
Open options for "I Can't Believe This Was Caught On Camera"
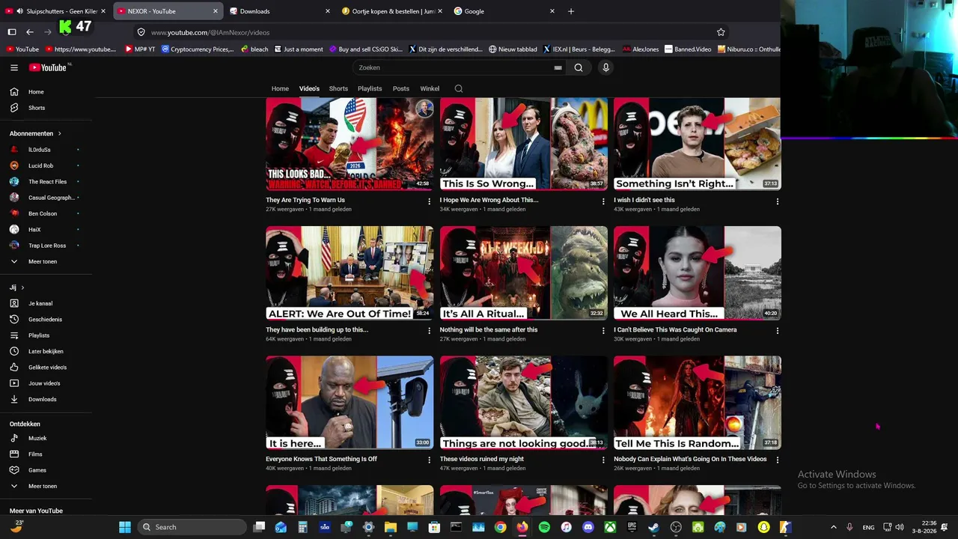pos(777,331)
